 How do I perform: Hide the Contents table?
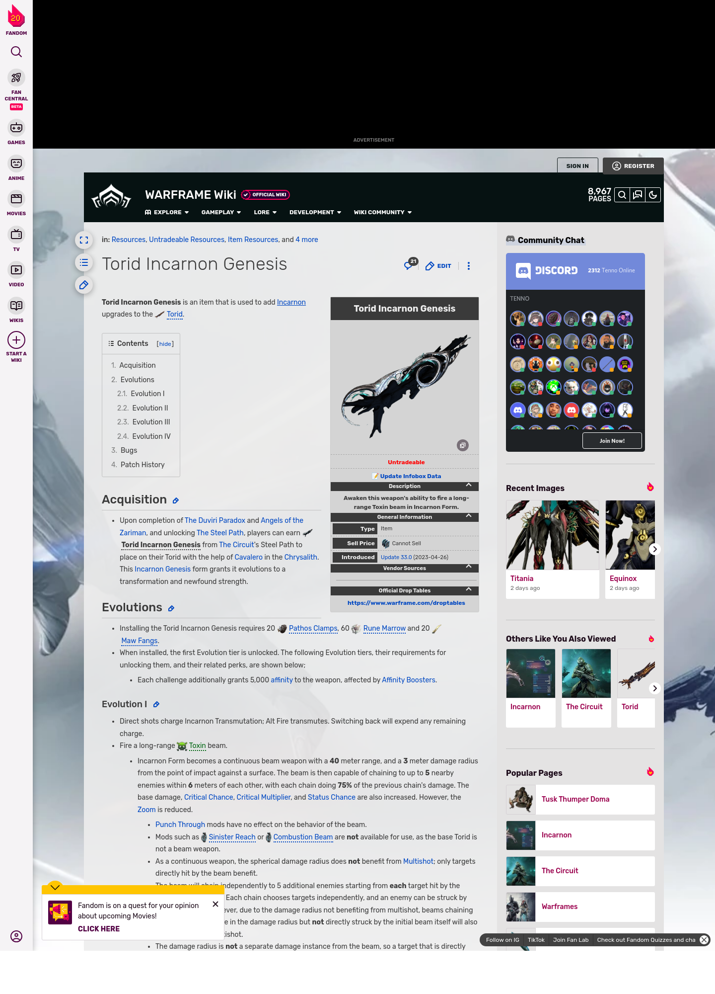pos(165,344)
